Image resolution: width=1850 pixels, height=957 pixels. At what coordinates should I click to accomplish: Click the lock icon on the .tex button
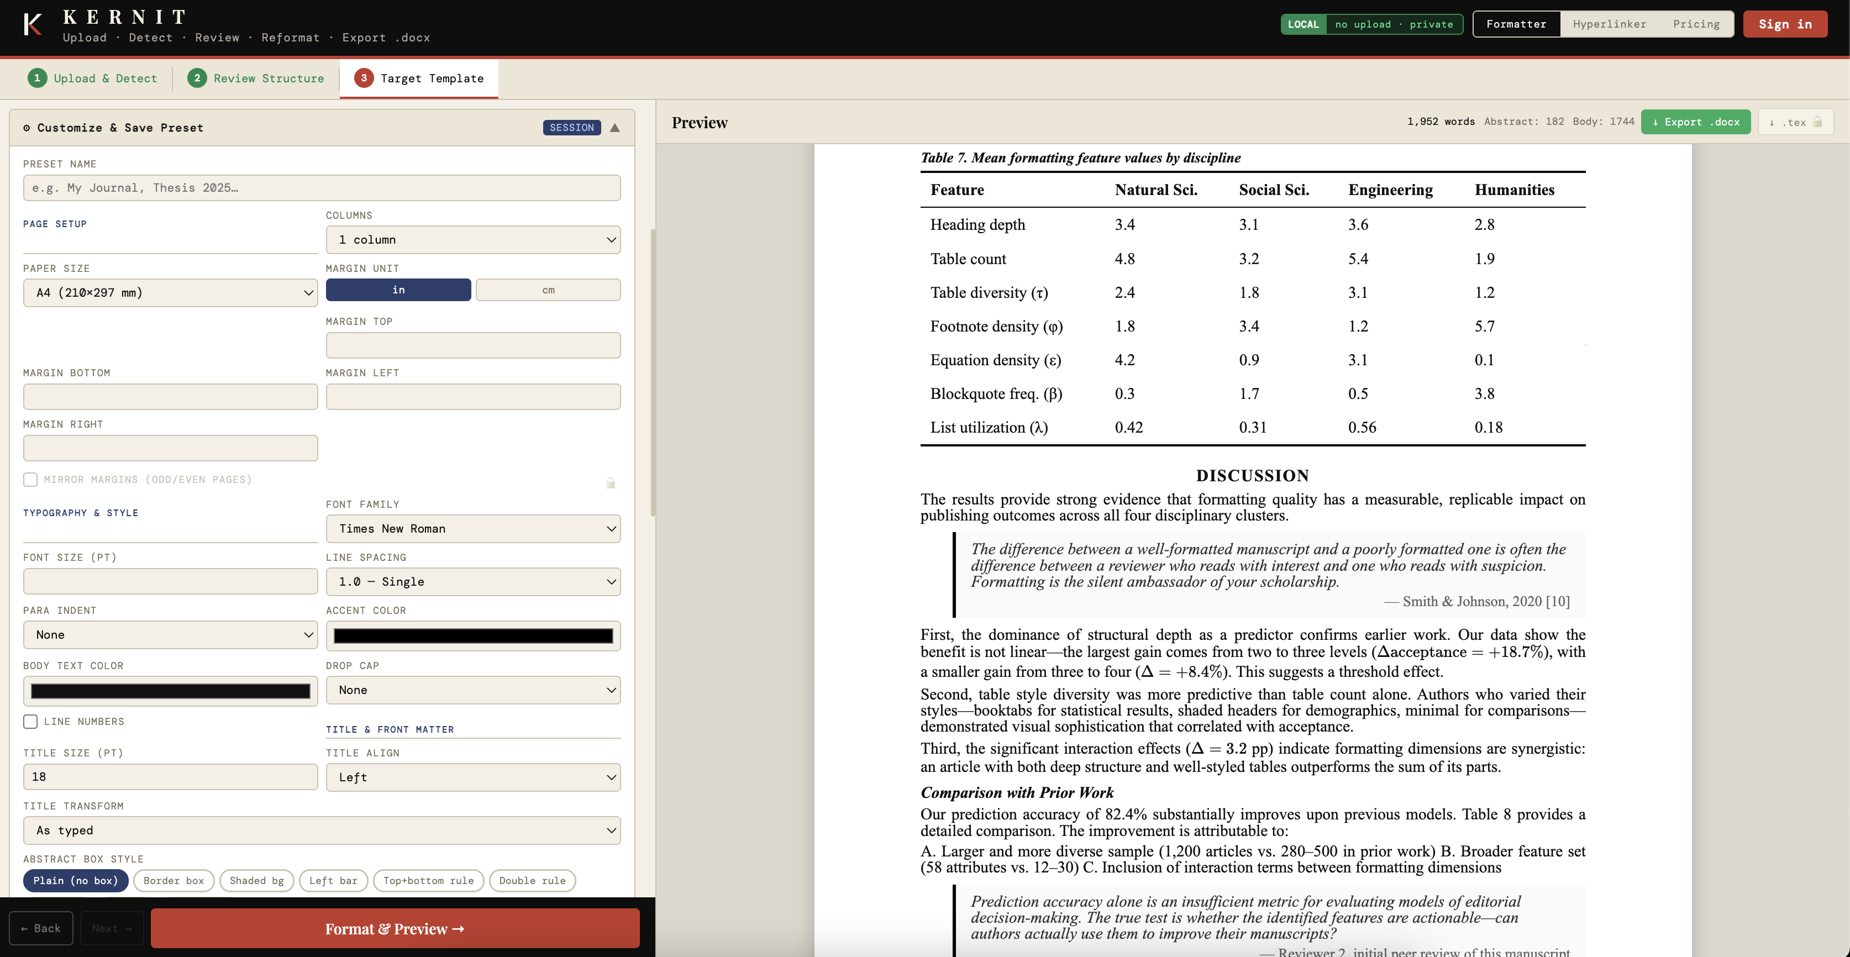point(1818,122)
